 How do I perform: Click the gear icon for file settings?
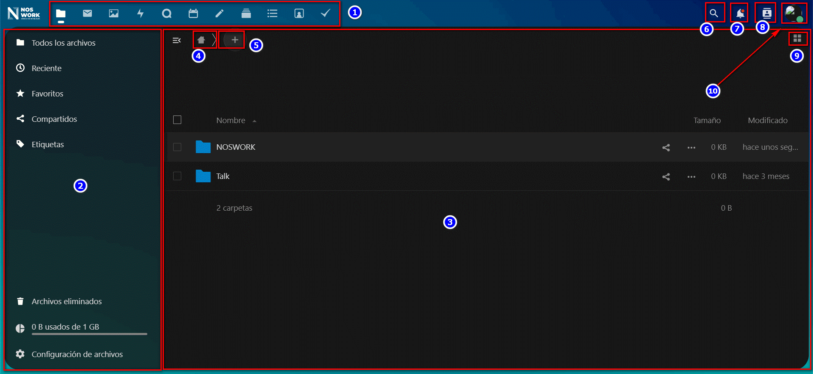20,354
